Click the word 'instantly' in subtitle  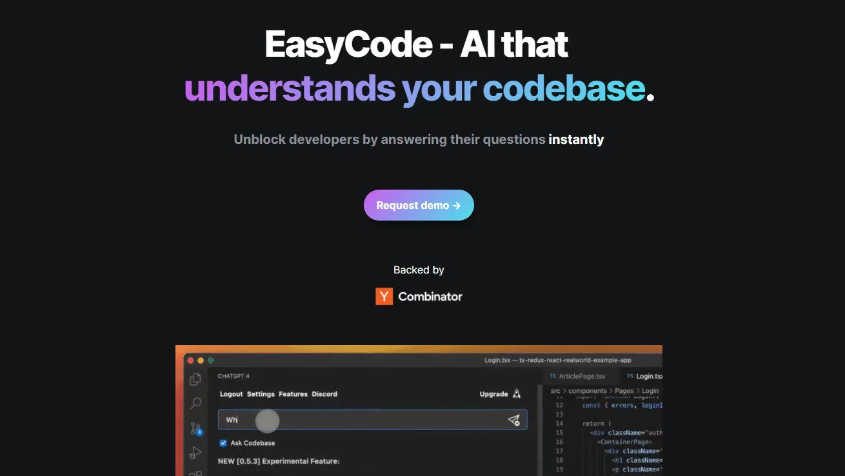(x=576, y=139)
